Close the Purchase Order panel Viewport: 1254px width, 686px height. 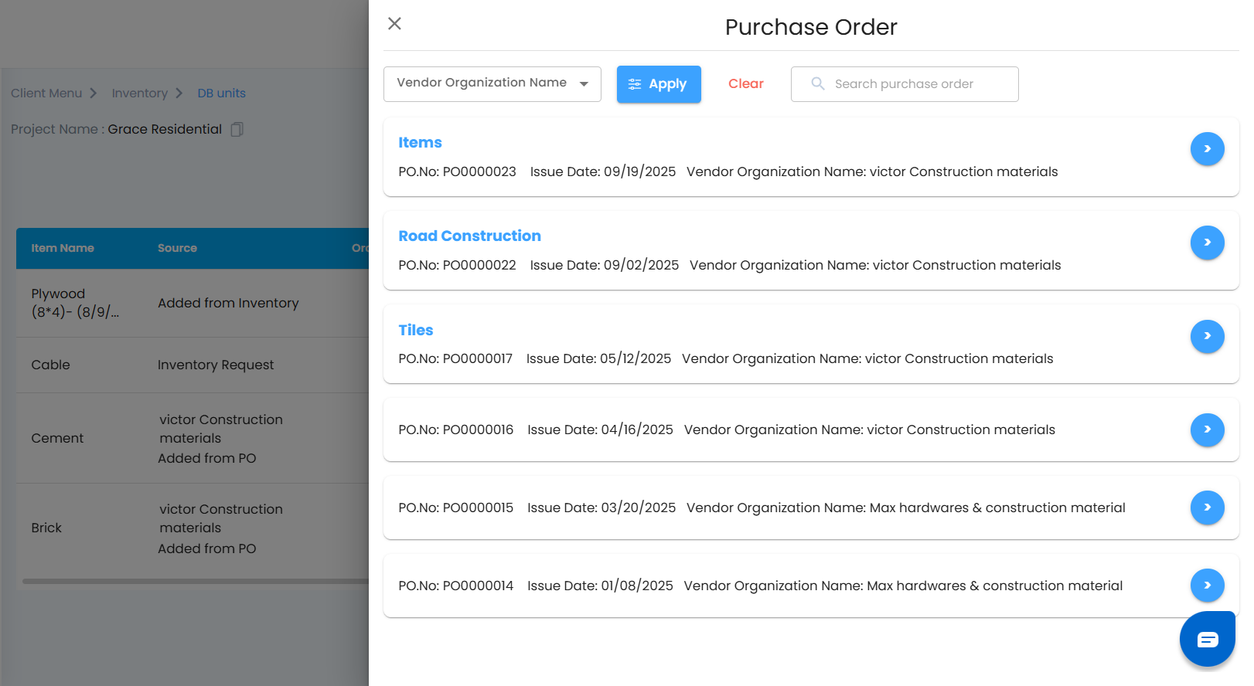tap(394, 24)
